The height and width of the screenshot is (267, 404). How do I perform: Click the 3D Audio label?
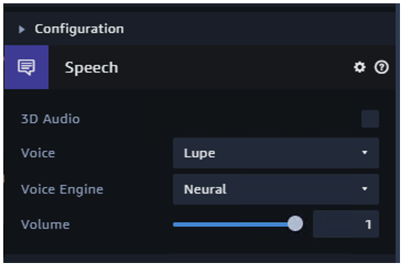coord(50,119)
